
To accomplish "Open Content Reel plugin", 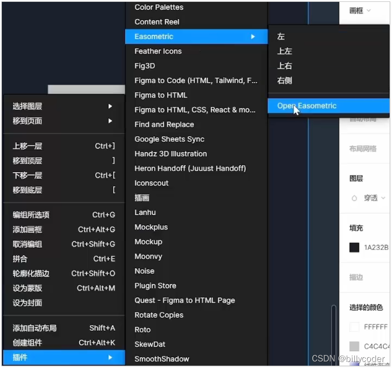I will 196,22.
